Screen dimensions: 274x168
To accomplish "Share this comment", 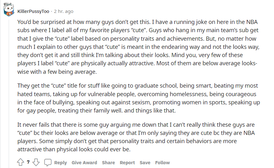I will (x=108, y=163).
